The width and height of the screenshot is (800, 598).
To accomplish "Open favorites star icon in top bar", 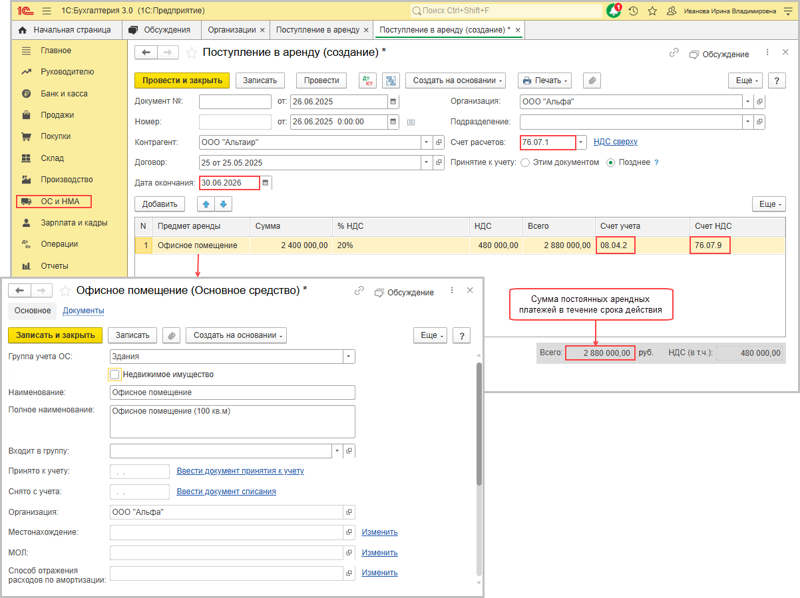I will tap(652, 11).
